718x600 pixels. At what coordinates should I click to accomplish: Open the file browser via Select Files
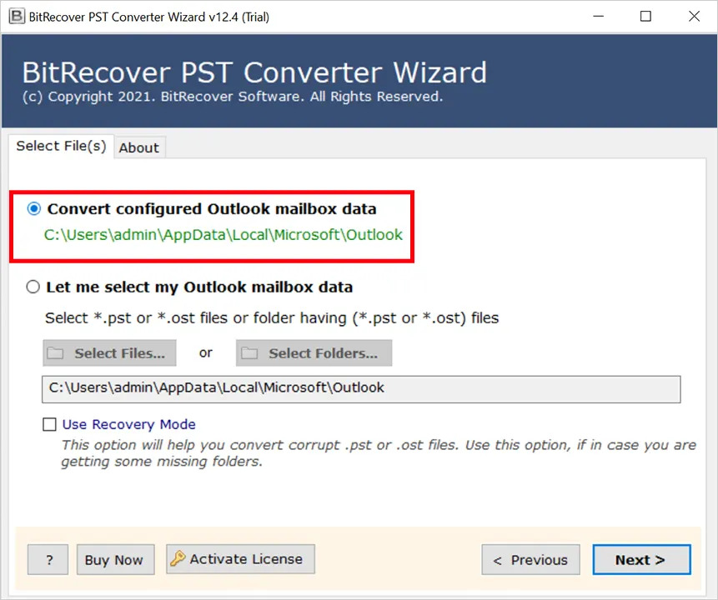109,352
